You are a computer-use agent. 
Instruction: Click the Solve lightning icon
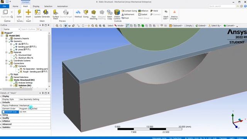pyautogui.click(x=19, y=12)
